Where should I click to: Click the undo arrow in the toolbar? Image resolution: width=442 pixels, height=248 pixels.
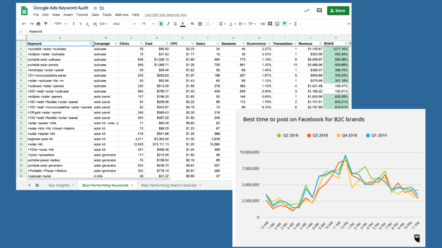24,24
